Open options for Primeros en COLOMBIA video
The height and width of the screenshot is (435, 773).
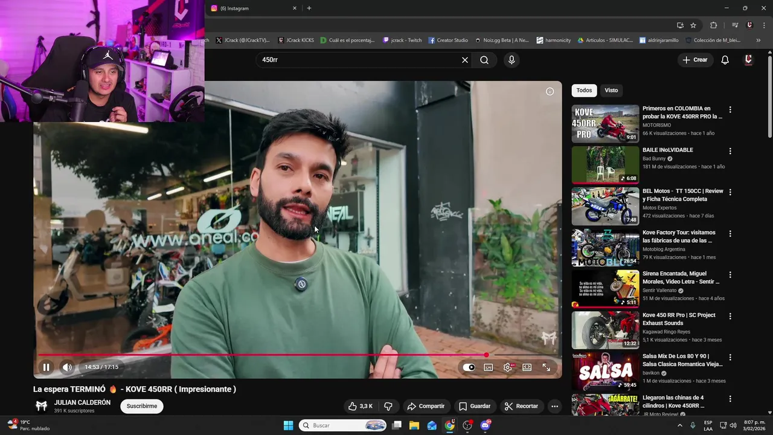point(730,110)
